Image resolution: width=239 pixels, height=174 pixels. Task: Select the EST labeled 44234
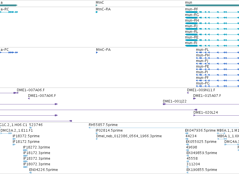coord(187,139)
